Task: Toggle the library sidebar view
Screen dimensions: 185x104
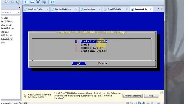Action: [26, 2]
